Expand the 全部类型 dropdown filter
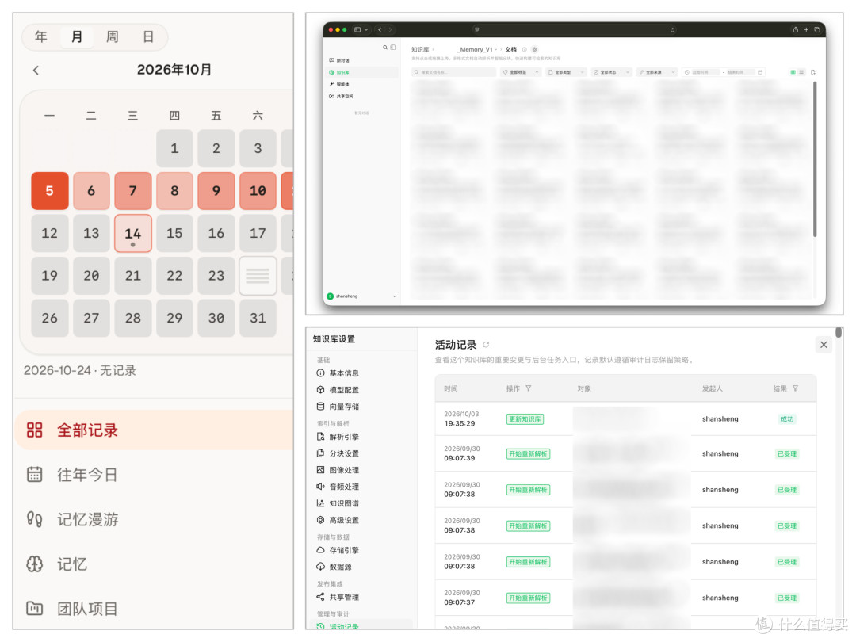 coord(566,72)
